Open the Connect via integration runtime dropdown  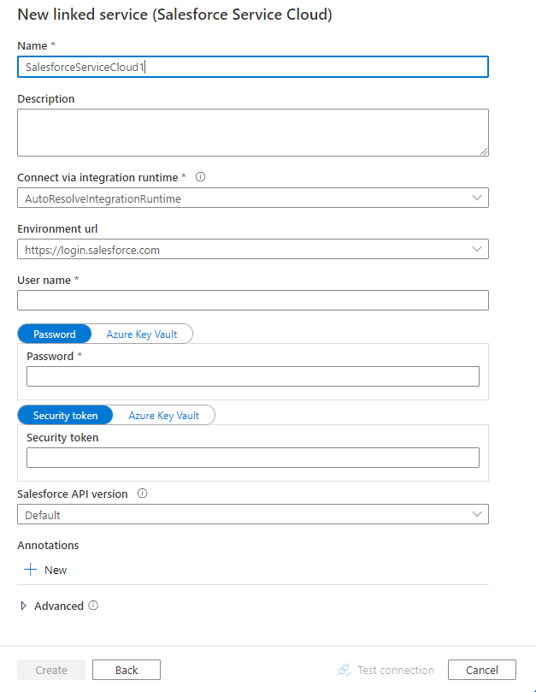click(253, 198)
